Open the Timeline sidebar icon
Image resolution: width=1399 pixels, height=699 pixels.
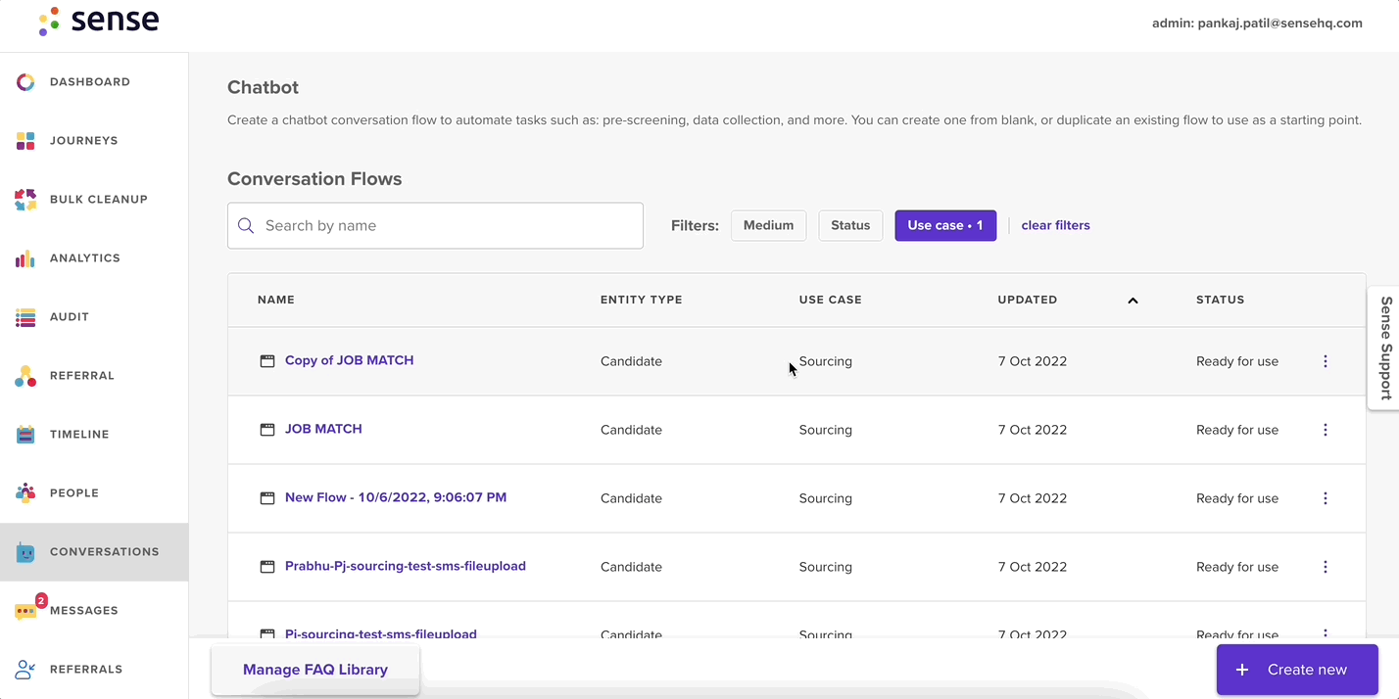[x=25, y=435]
